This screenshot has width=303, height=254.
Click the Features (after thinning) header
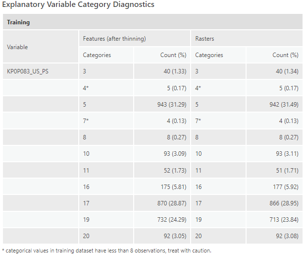pyautogui.click(x=114, y=39)
